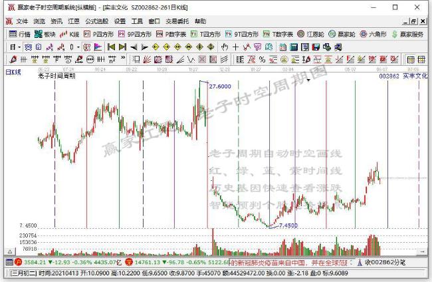This screenshot has width=432, height=282.
Task: Open the 9T四方形 tool
Action: coord(242,34)
